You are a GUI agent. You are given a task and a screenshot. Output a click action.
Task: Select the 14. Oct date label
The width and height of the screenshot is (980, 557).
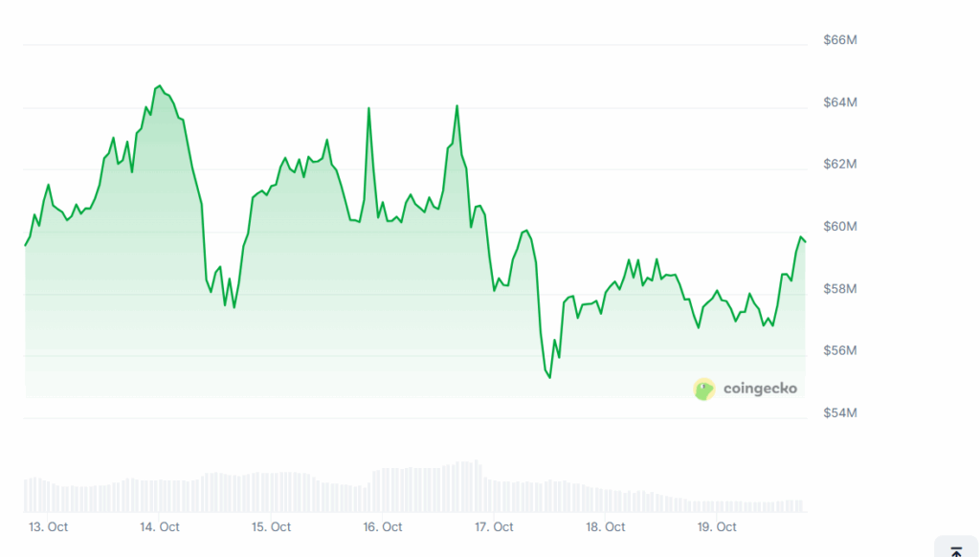[x=160, y=526]
